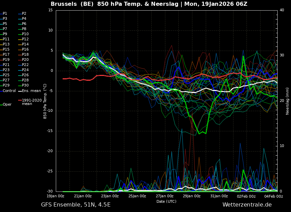Screen dimensions: 291x212
Task: Click the 40 tick on precipitation axis
Action: tap(282, 10)
